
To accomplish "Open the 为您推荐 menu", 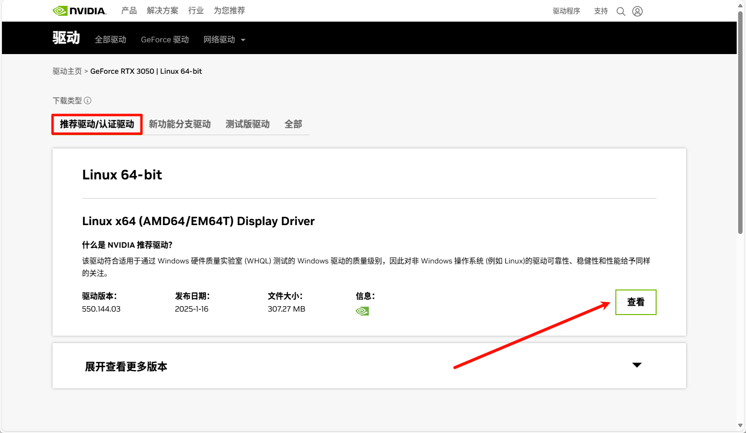I will click(229, 11).
